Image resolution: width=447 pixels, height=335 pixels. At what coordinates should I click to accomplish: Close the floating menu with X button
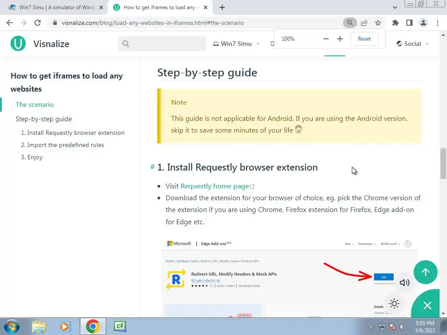427,305
